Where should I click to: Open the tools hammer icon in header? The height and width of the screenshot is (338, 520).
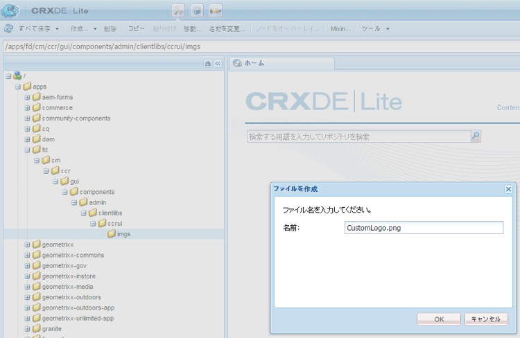pos(178,10)
